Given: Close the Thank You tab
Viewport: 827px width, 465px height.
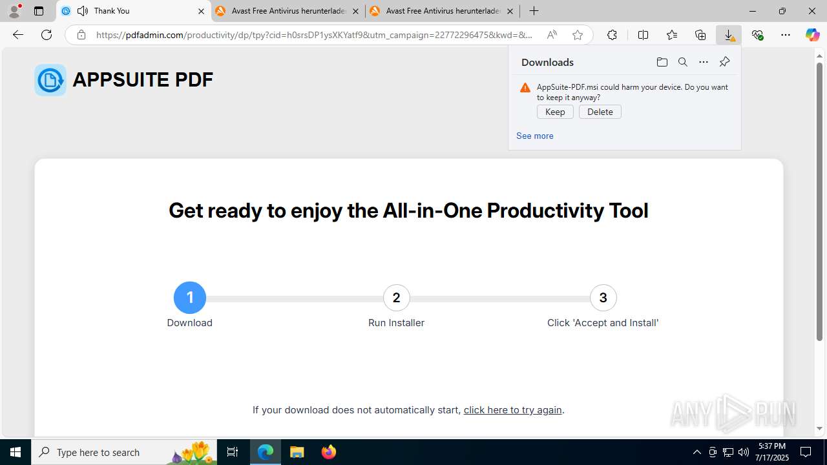Looking at the screenshot, I should click(201, 11).
